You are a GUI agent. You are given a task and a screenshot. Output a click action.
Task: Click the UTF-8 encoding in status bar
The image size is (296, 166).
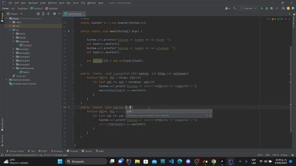[276, 155]
